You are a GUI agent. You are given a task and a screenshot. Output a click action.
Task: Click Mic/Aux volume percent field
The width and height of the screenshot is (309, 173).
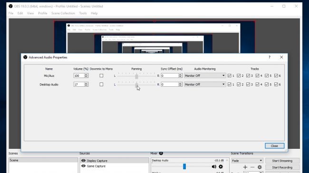[x=79, y=76]
